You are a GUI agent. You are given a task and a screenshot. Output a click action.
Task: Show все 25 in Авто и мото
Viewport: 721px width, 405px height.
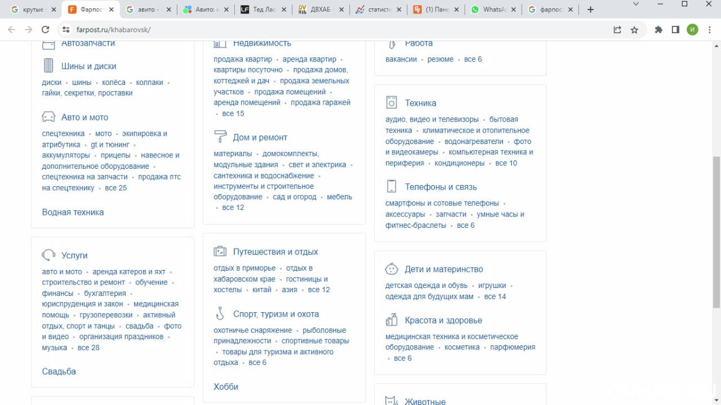pos(116,188)
